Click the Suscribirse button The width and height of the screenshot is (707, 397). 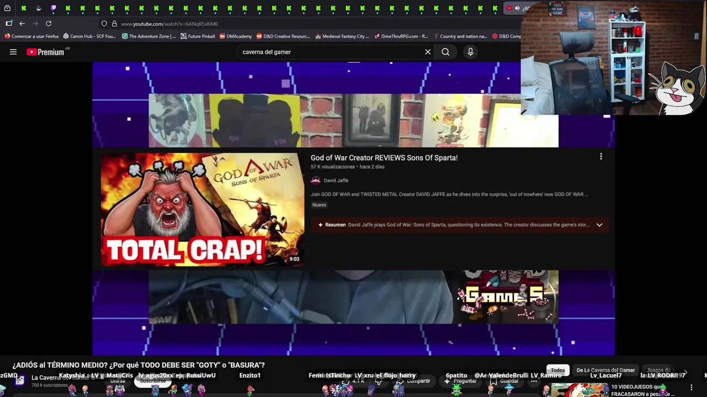(153, 381)
